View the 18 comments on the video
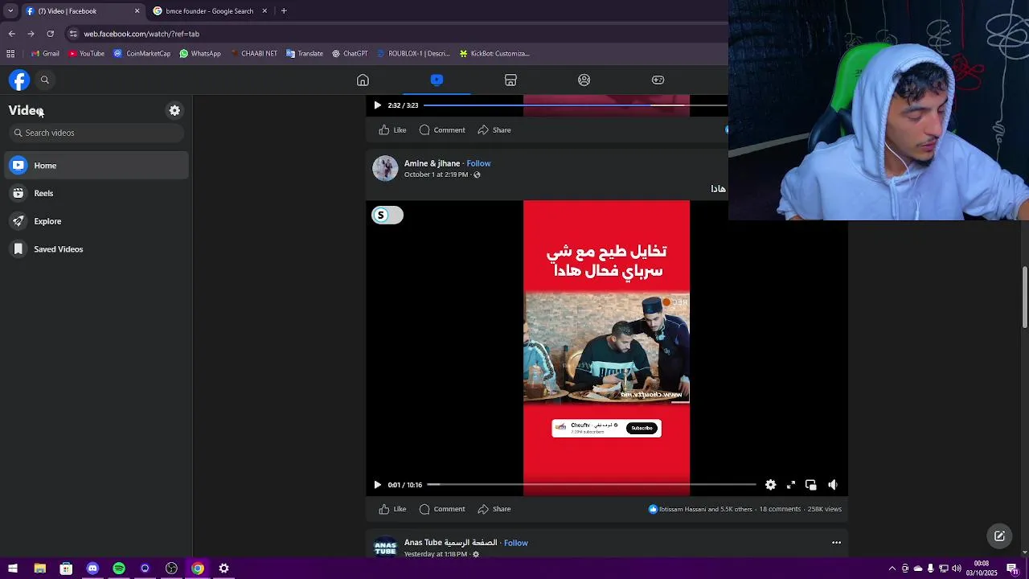1029x579 pixels. [x=780, y=509]
